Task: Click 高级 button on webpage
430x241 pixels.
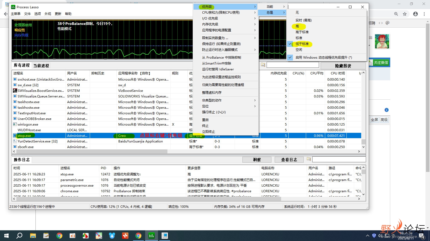Action: pyautogui.click(x=384, y=120)
